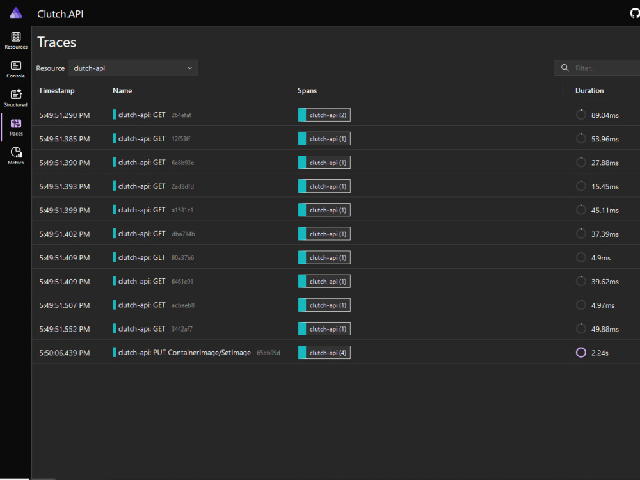Viewport: 640px width, 480px height.
Task: Click the 53.96ms duration value
Action: click(x=605, y=139)
